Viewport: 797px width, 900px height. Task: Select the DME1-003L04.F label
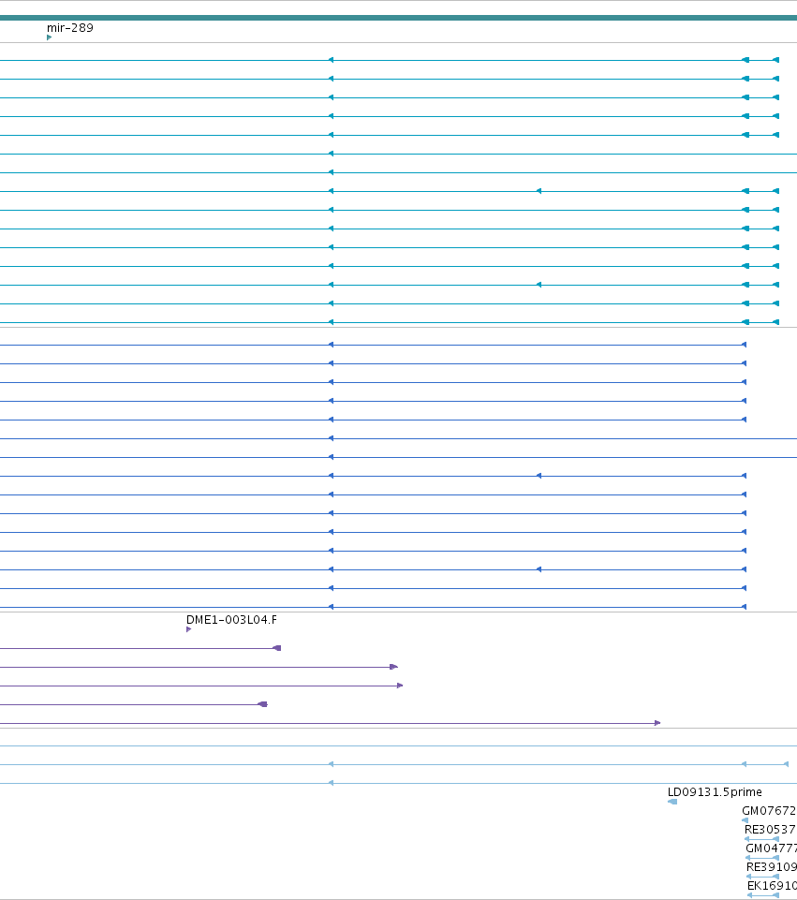coord(231,619)
